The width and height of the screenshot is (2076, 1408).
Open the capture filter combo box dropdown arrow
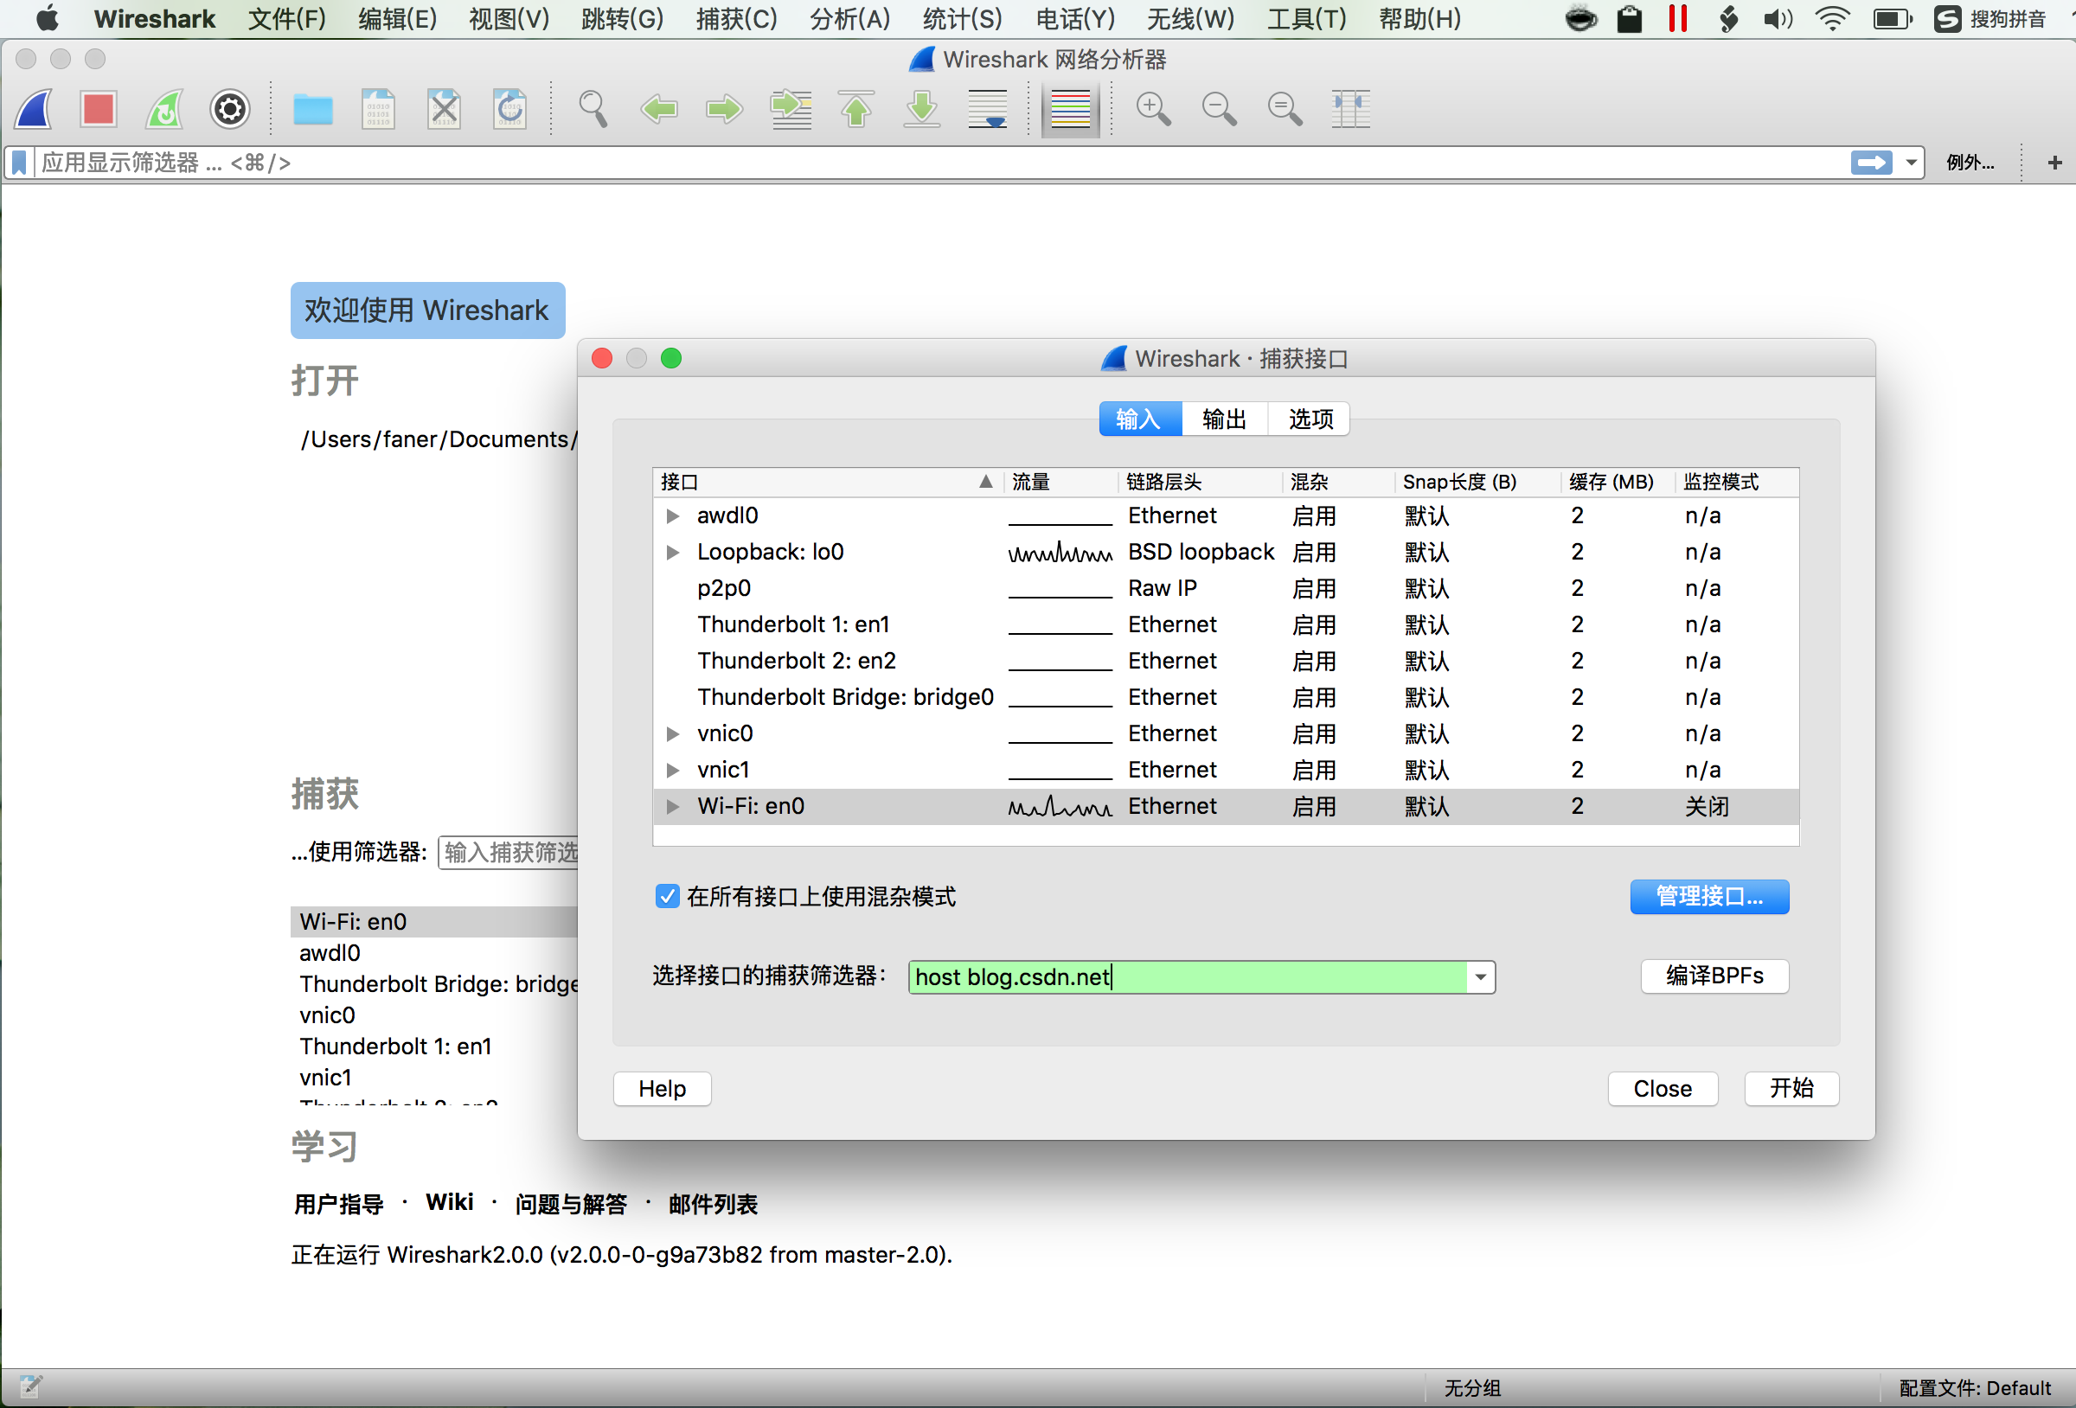click(1480, 976)
